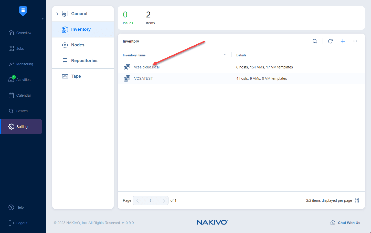Open the General tab
This screenshot has width=371, height=233.
pyautogui.click(x=83, y=14)
